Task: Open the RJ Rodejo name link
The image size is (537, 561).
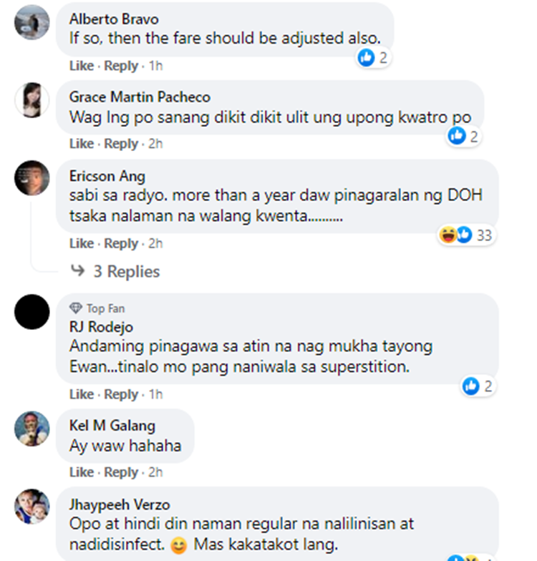Action: coord(102,327)
